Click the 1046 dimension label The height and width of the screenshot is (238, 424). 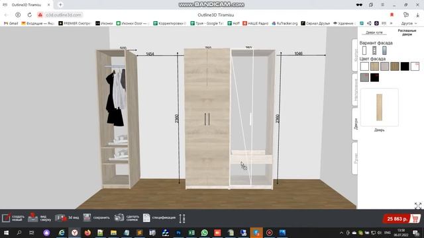[x=298, y=54]
